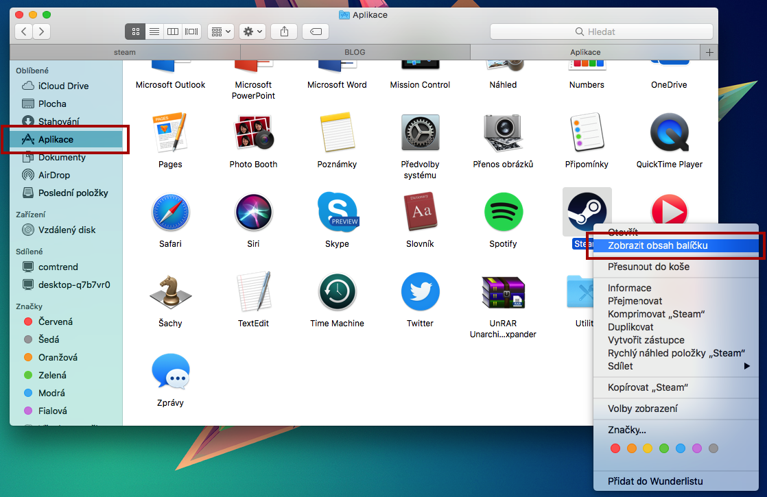The height and width of the screenshot is (497, 767).
Task: Choose Duplikovat from the context menu
Action: [x=676, y=327]
